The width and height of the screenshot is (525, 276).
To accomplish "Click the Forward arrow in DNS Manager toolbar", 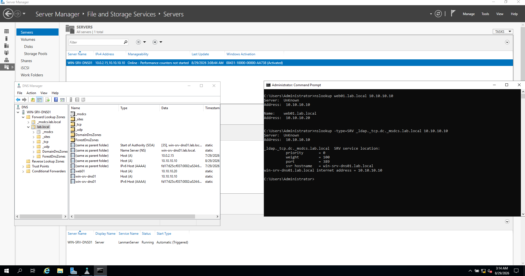I will click(24, 100).
